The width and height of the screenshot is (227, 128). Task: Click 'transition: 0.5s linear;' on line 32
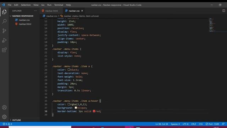coord(74,90)
